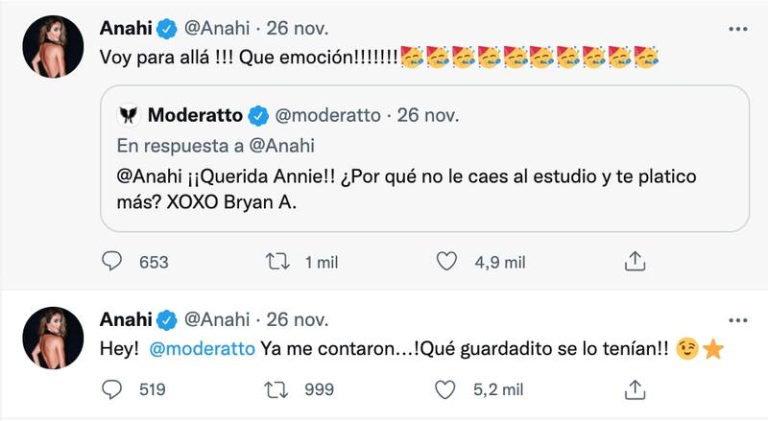Open Anahi's avatar on the second tweet
Viewport: 768px width, 421px height.
point(56,339)
